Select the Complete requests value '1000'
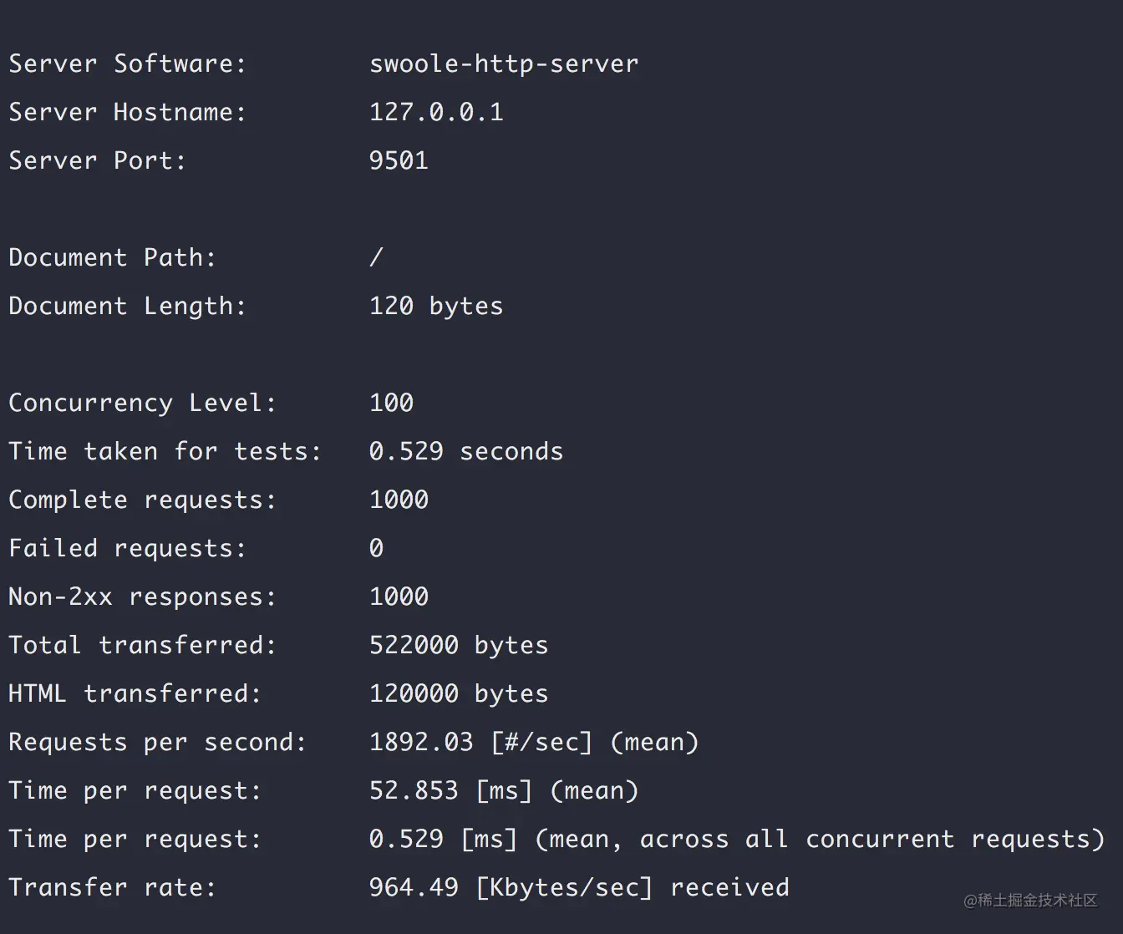Image resolution: width=1123 pixels, height=934 pixels. pos(399,500)
